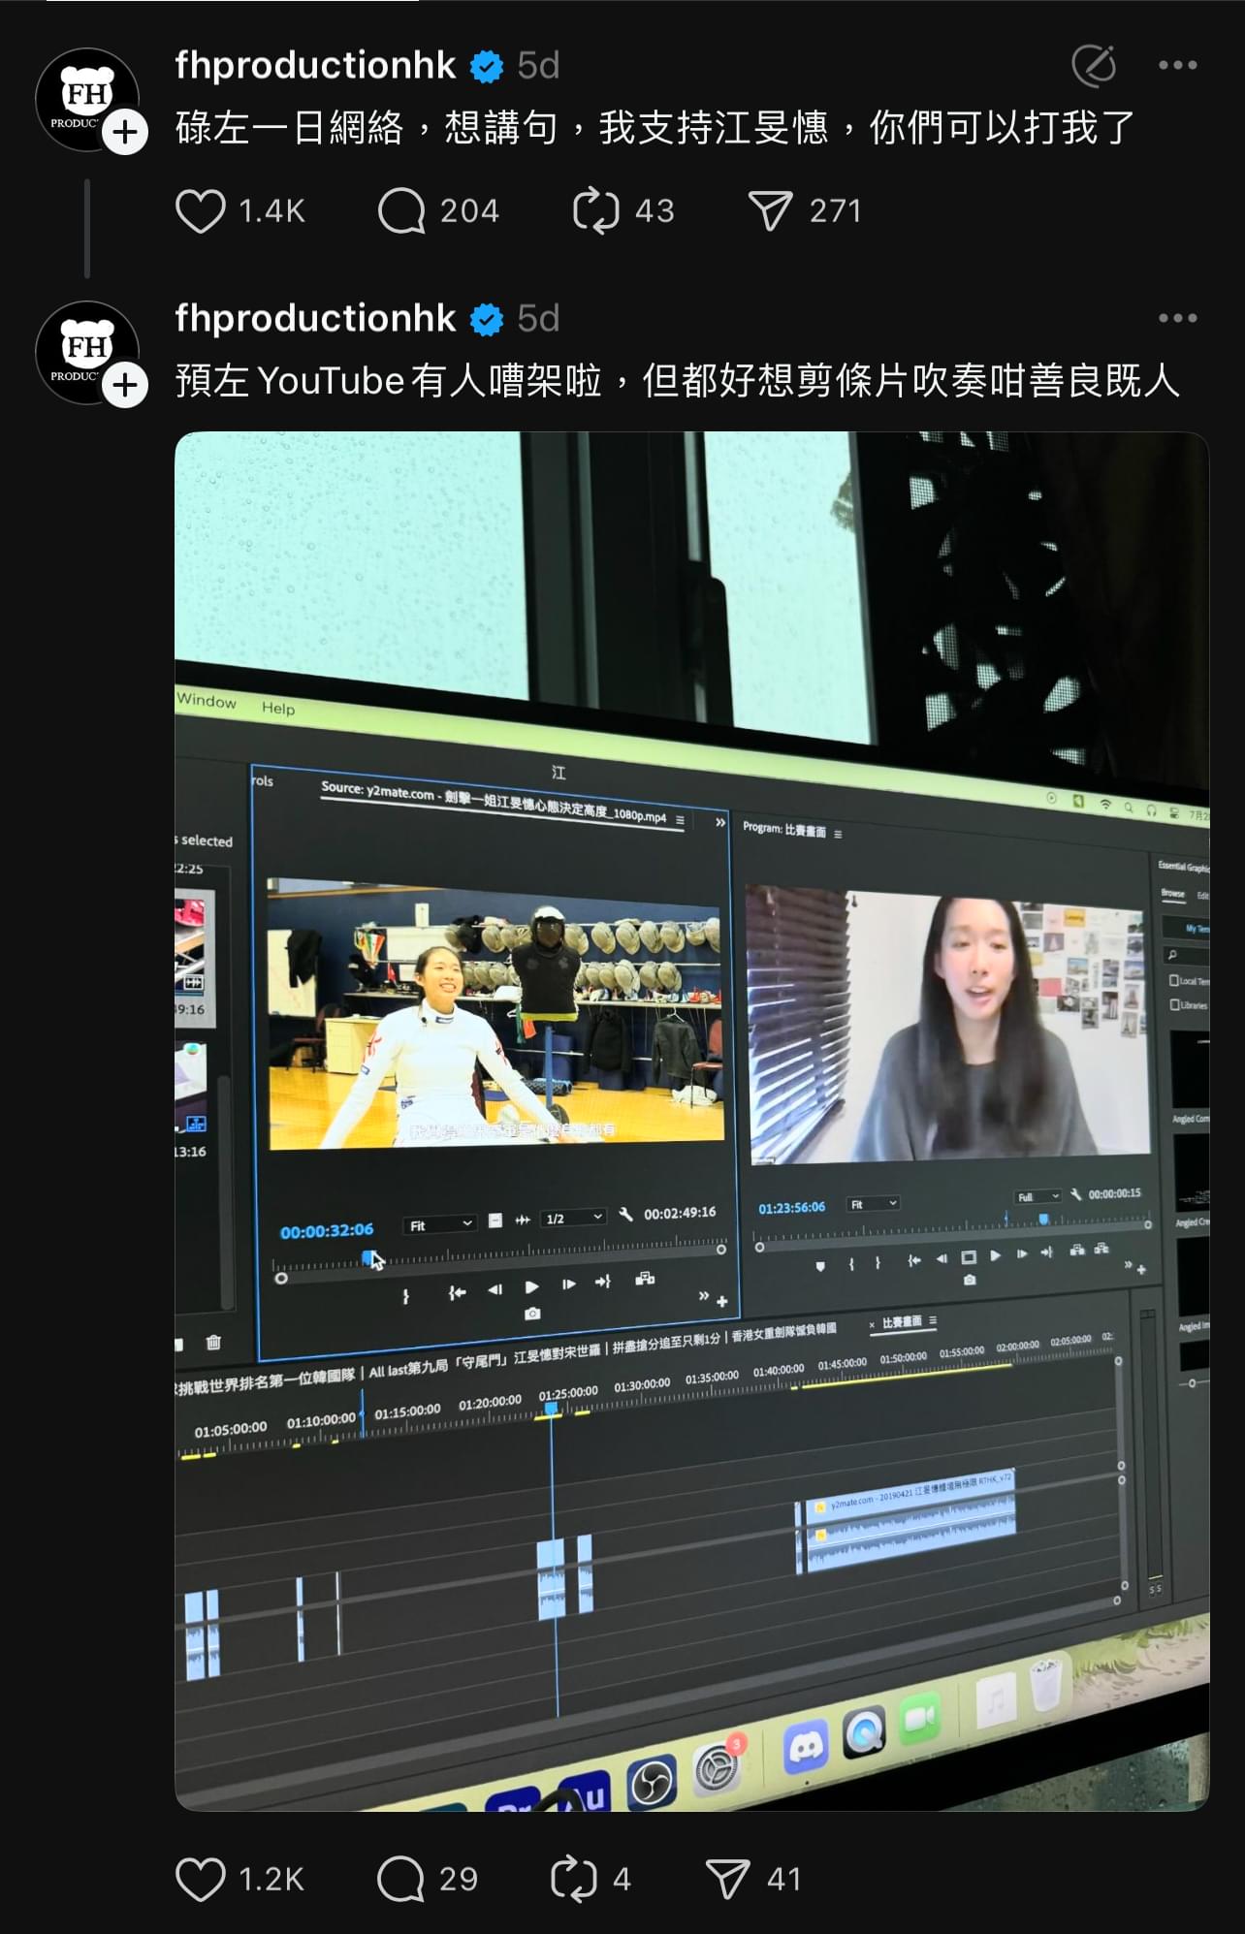Click the Essential Graphics search field
The image size is (1245, 1934).
pos(1188,955)
